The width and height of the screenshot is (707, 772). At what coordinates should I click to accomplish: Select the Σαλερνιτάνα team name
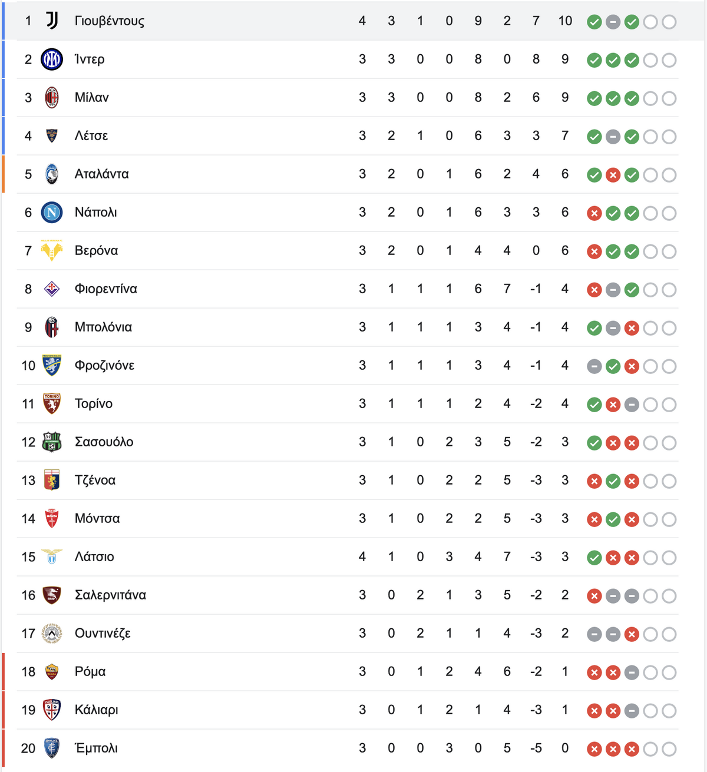(110, 595)
